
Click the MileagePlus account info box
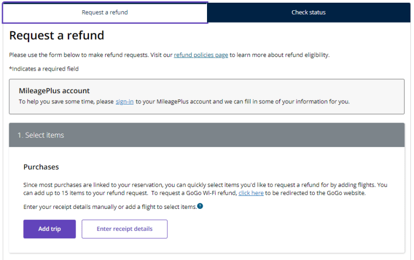click(207, 96)
